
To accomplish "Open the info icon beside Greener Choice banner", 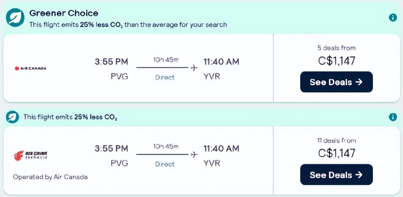I will coord(393,18).
